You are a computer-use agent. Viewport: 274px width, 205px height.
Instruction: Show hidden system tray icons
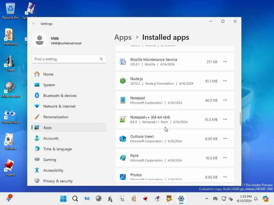(x=207, y=199)
